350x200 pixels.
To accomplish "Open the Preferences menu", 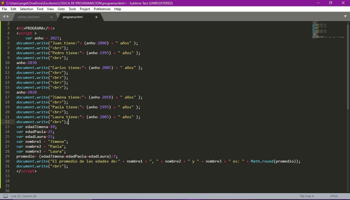I will coord(102,9).
